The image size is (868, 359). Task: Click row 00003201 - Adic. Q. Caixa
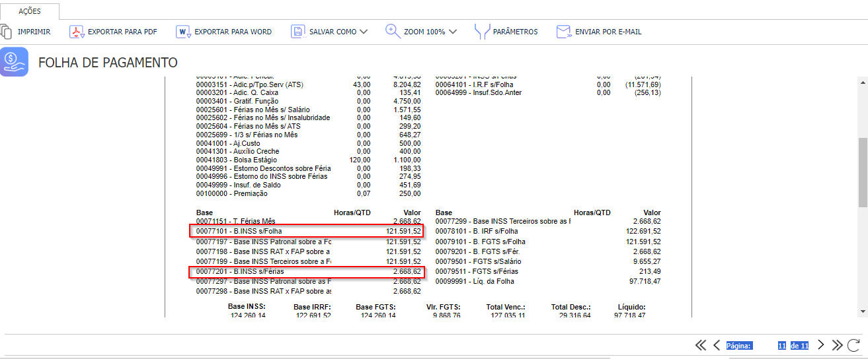point(308,93)
